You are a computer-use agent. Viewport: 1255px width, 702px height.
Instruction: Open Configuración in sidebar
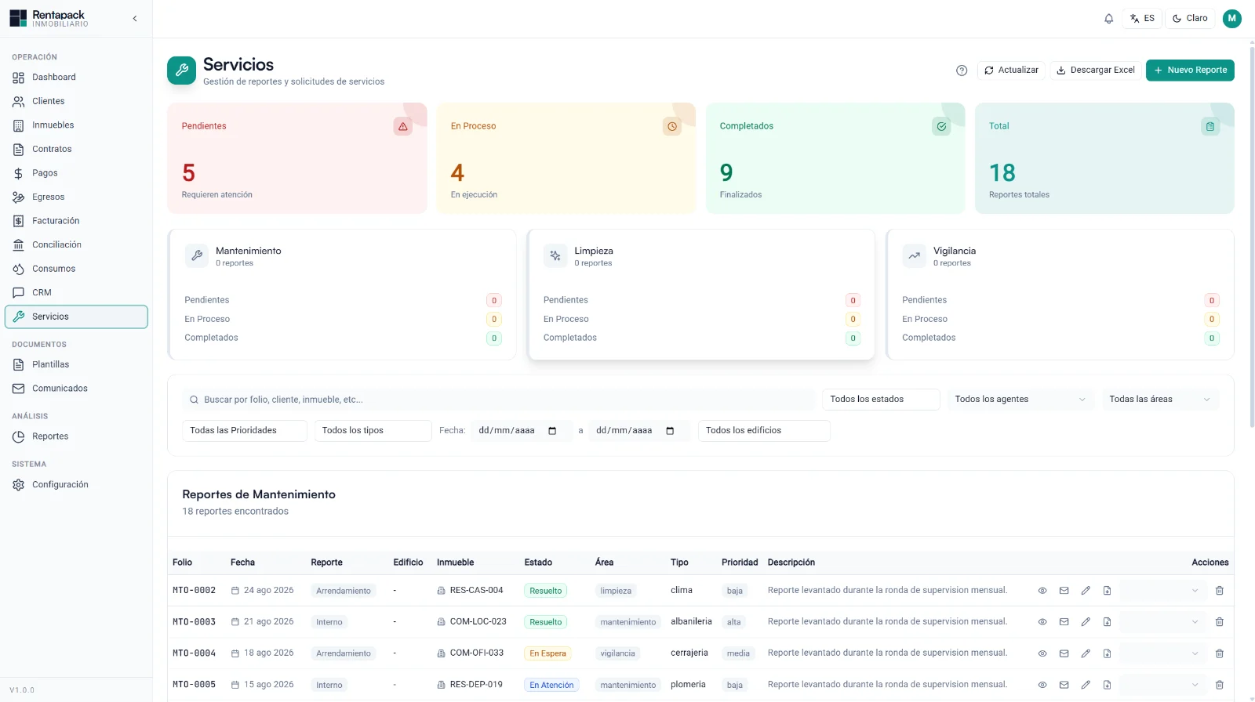76,485
